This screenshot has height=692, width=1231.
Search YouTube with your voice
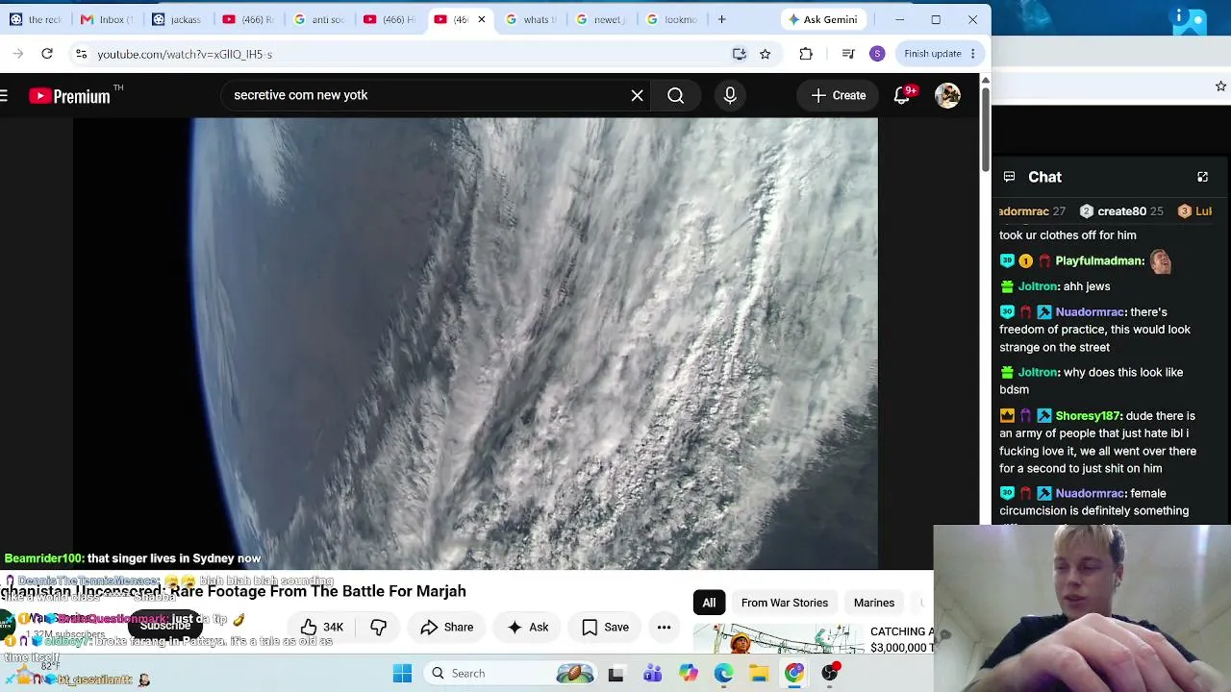(x=730, y=95)
